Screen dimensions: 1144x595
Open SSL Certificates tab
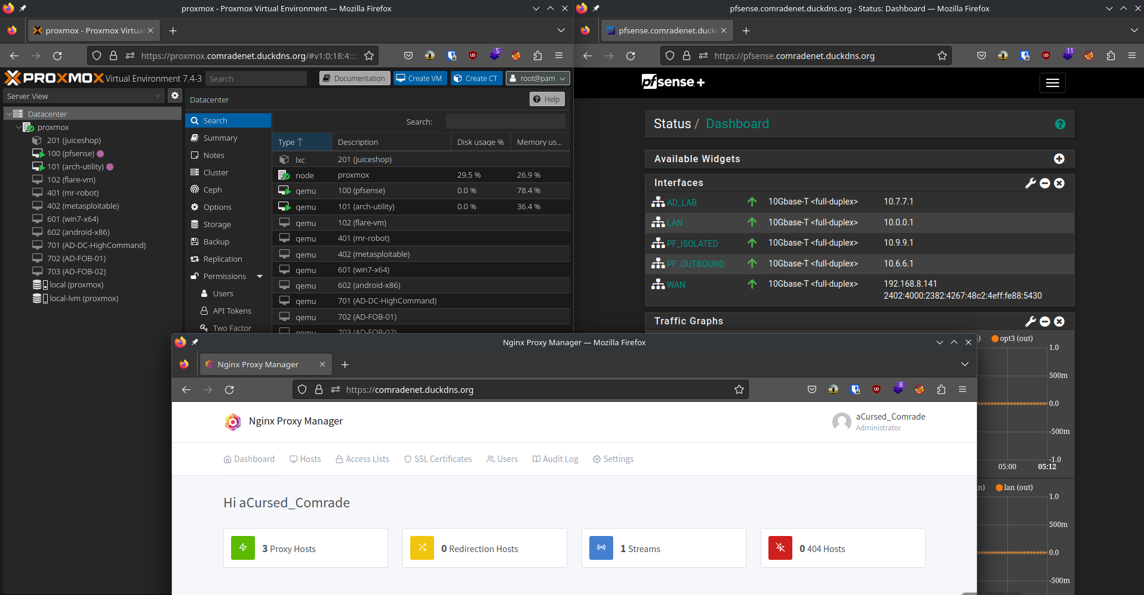click(438, 459)
